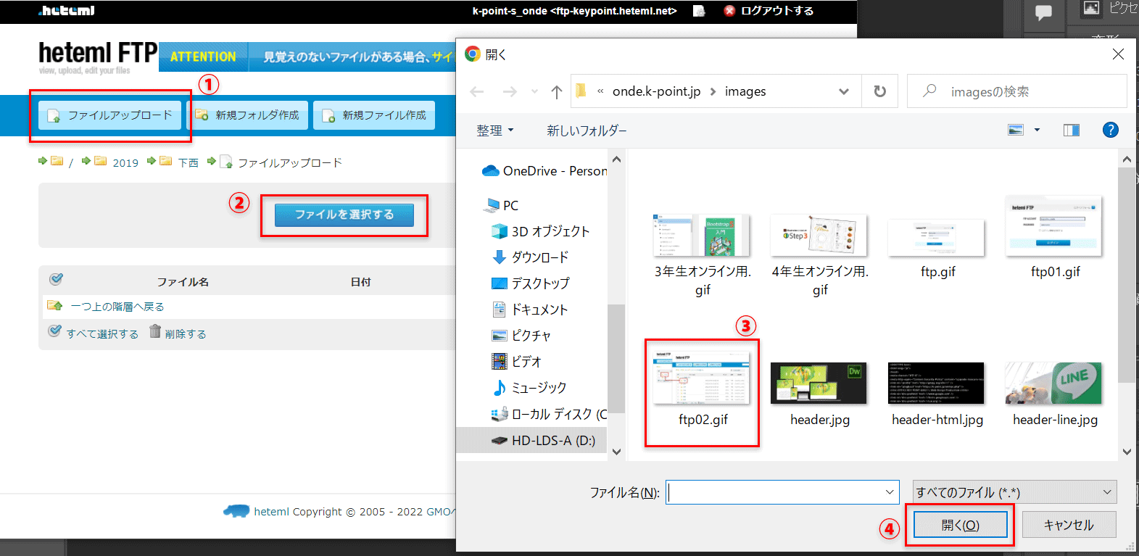Screen dimensions: 1139x556
Task: Select ダウンロード in the navigation tree
Action: (539, 257)
